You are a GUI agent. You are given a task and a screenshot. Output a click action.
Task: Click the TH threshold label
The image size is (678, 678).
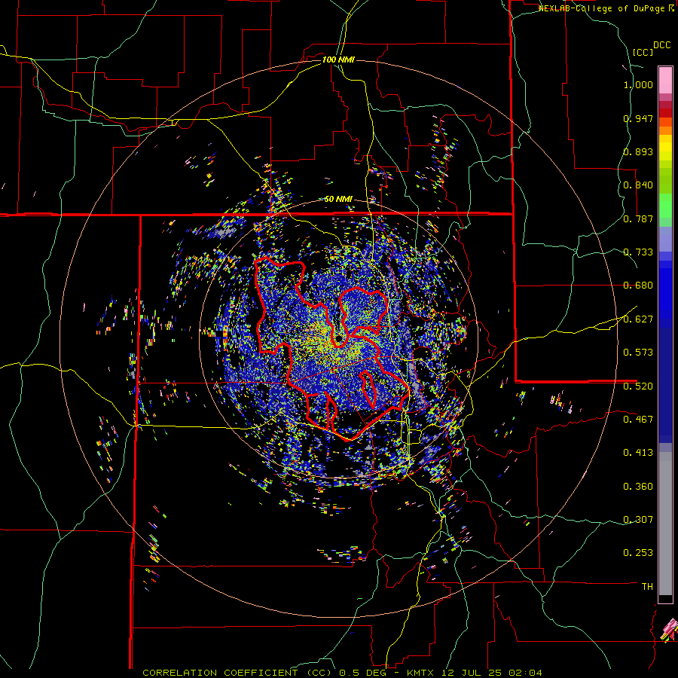pos(647,587)
